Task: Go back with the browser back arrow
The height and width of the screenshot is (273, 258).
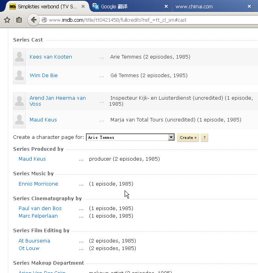Action: (x=33, y=20)
